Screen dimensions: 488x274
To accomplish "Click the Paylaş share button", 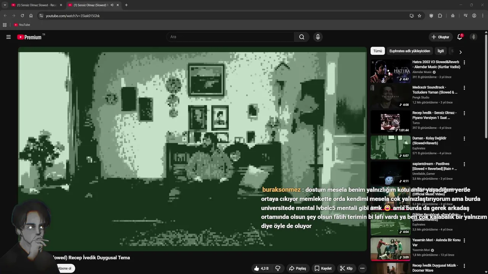I will click(x=297, y=268).
